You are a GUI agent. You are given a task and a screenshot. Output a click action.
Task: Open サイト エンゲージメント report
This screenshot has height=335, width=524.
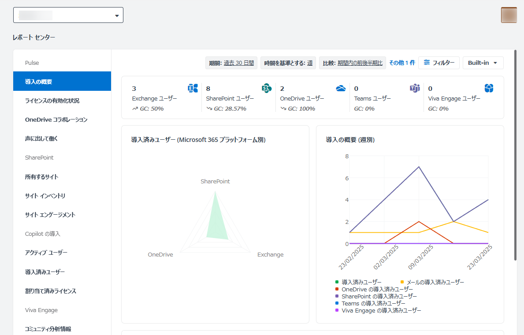click(x=62, y=215)
